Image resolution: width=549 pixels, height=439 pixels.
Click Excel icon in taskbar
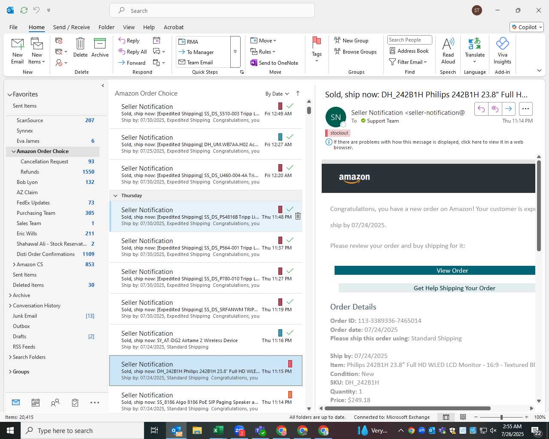coord(218,430)
